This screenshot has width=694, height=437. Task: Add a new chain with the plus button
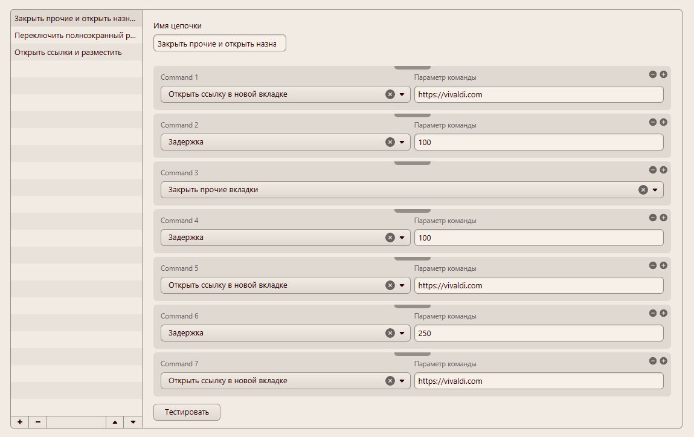(20, 422)
